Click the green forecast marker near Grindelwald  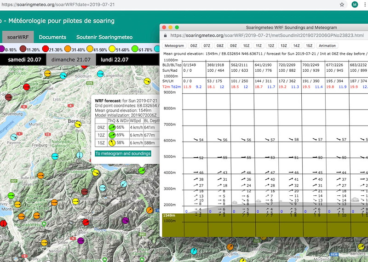pyautogui.click(x=142, y=171)
